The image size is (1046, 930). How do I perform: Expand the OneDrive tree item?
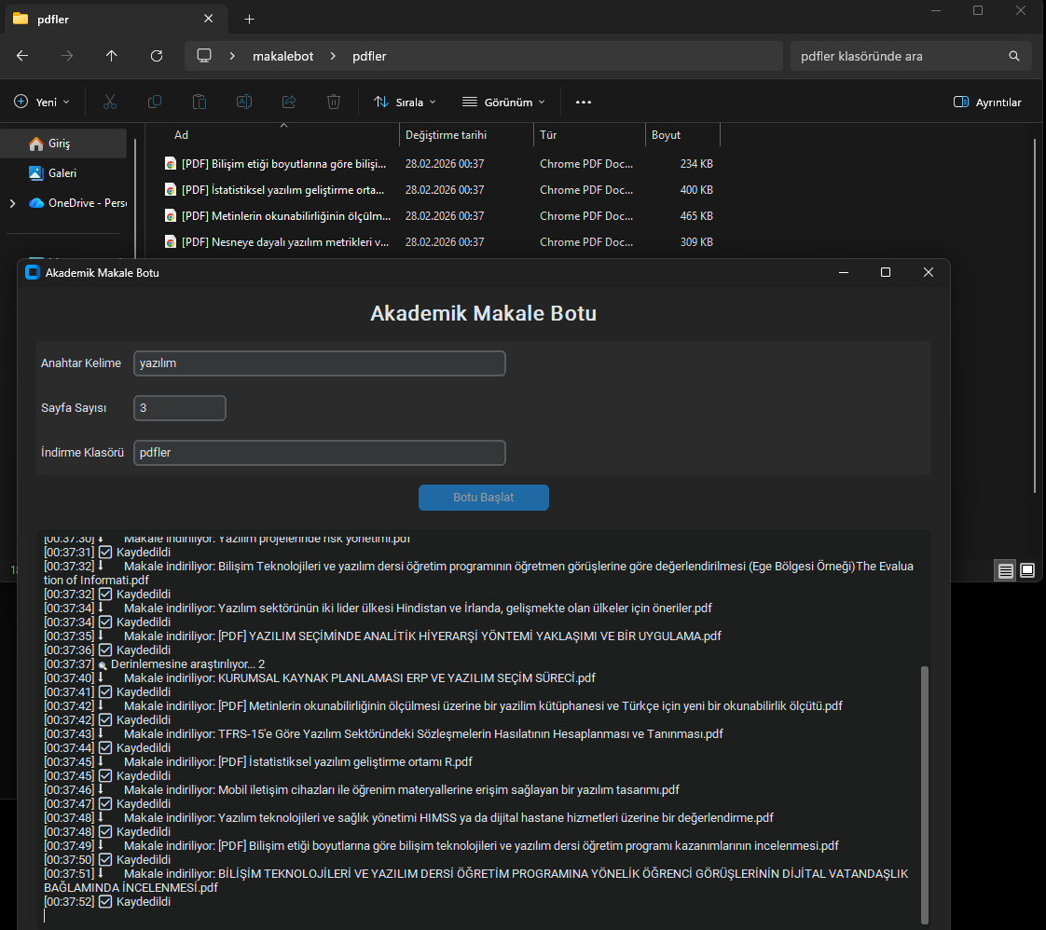(12, 203)
